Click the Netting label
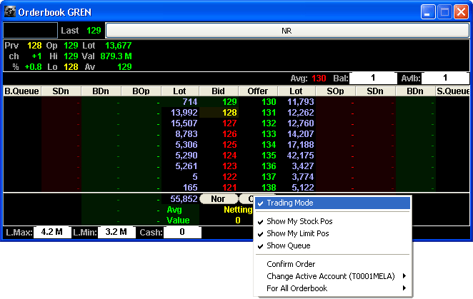The width and height of the screenshot is (473, 299). click(x=238, y=210)
